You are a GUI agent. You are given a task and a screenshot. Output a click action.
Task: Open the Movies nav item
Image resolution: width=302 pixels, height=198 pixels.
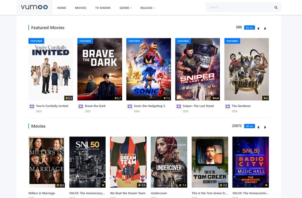click(x=80, y=8)
